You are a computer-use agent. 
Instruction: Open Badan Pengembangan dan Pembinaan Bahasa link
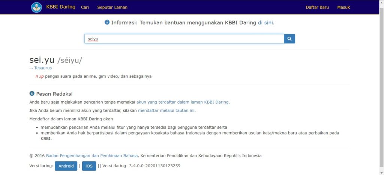tap(92, 156)
